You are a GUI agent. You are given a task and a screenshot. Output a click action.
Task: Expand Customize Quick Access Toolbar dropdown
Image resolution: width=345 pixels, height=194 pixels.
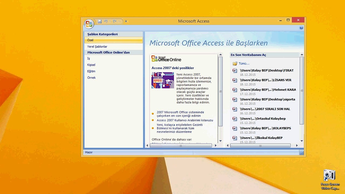[126, 21]
